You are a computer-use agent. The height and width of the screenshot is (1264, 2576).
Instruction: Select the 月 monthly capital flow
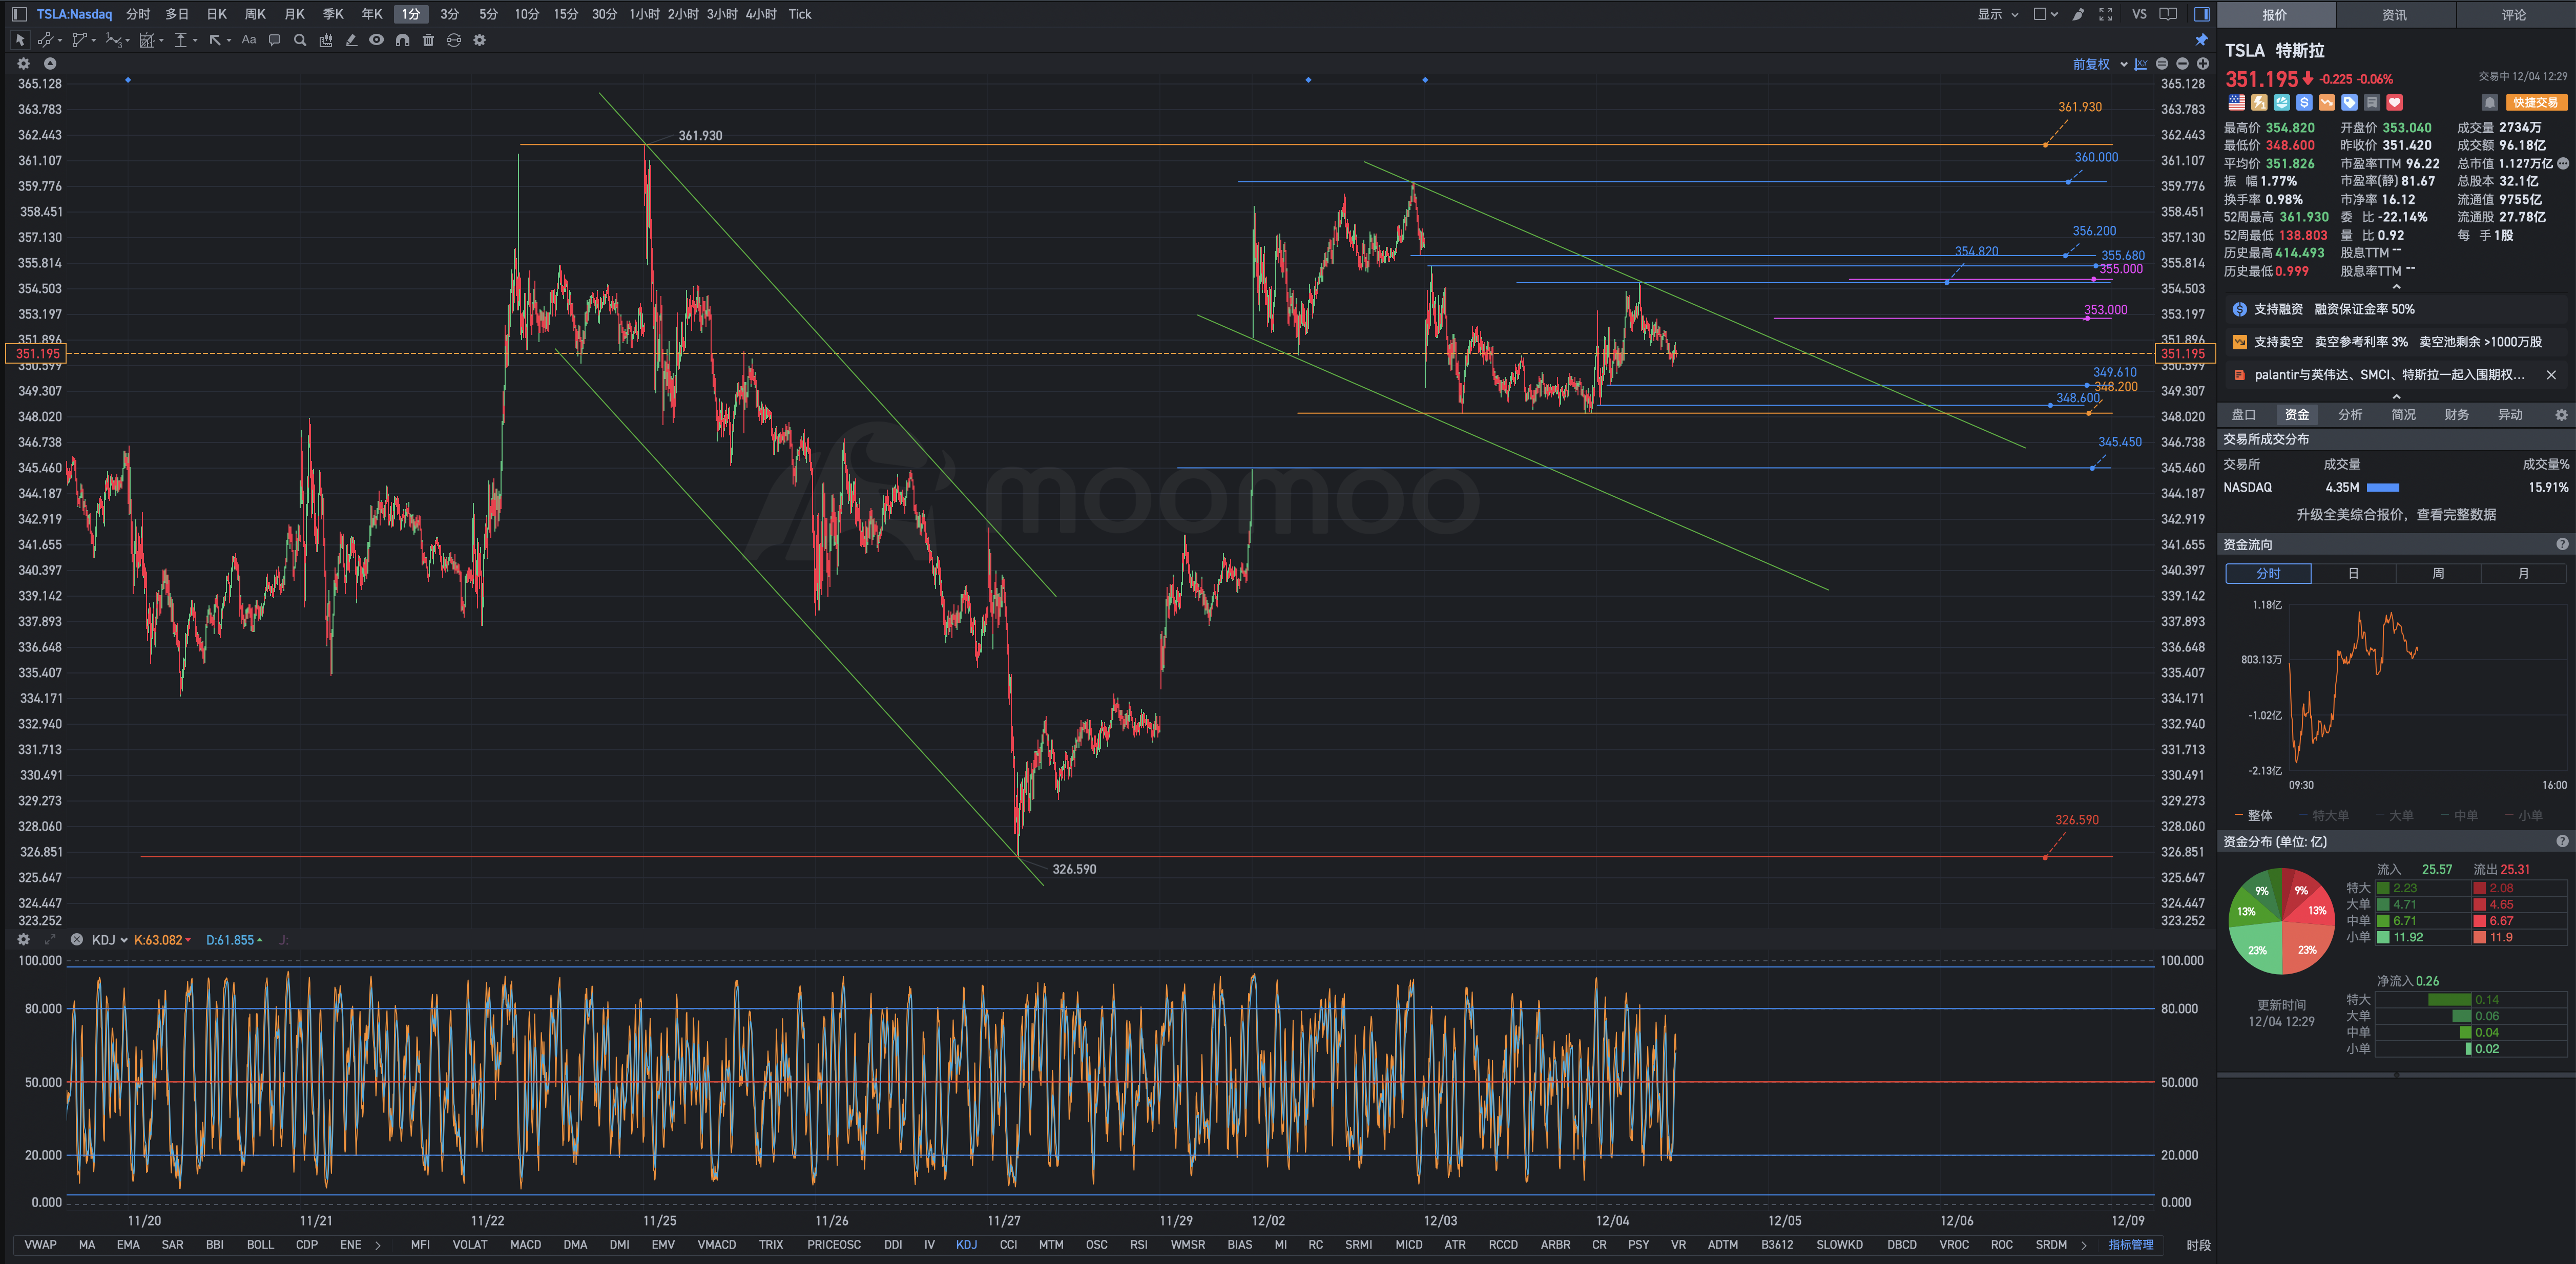[x=2523, y=573]
